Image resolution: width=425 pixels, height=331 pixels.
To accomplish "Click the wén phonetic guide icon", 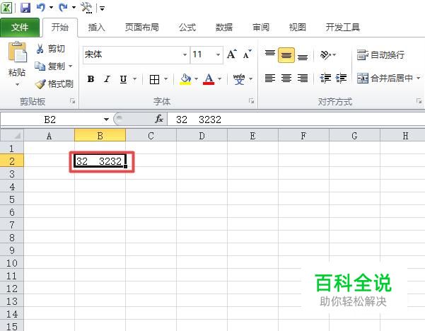I will (x=239, y=79).
